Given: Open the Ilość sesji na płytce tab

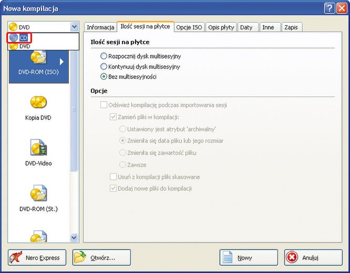Looking at the screenshot, I should click(146, 26).
